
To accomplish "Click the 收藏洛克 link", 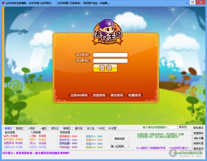I will [135, 95].
